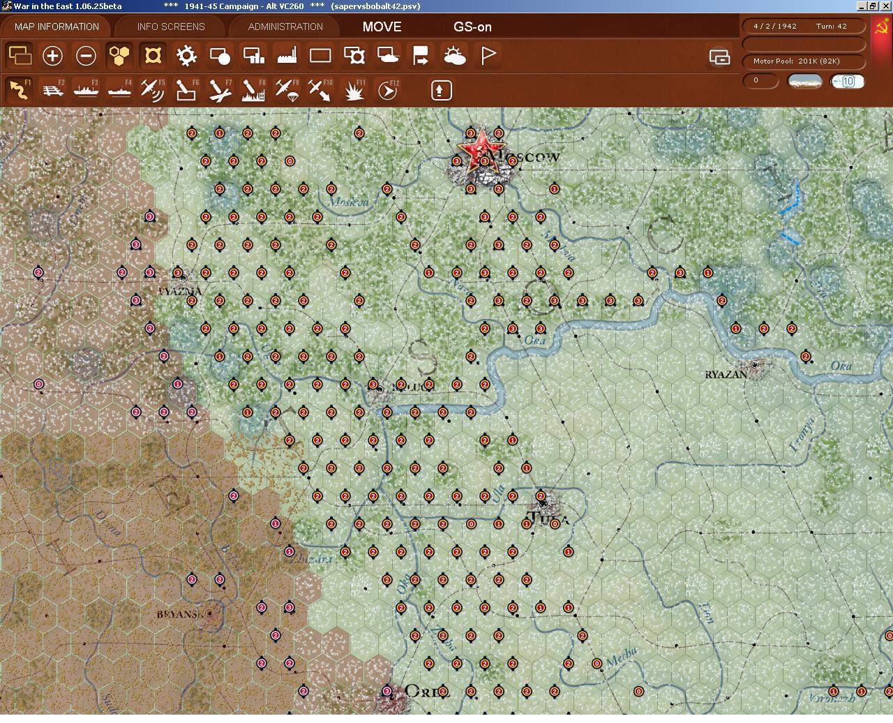
Task: Click the 0 counter field
Action: tap(760, 81)
